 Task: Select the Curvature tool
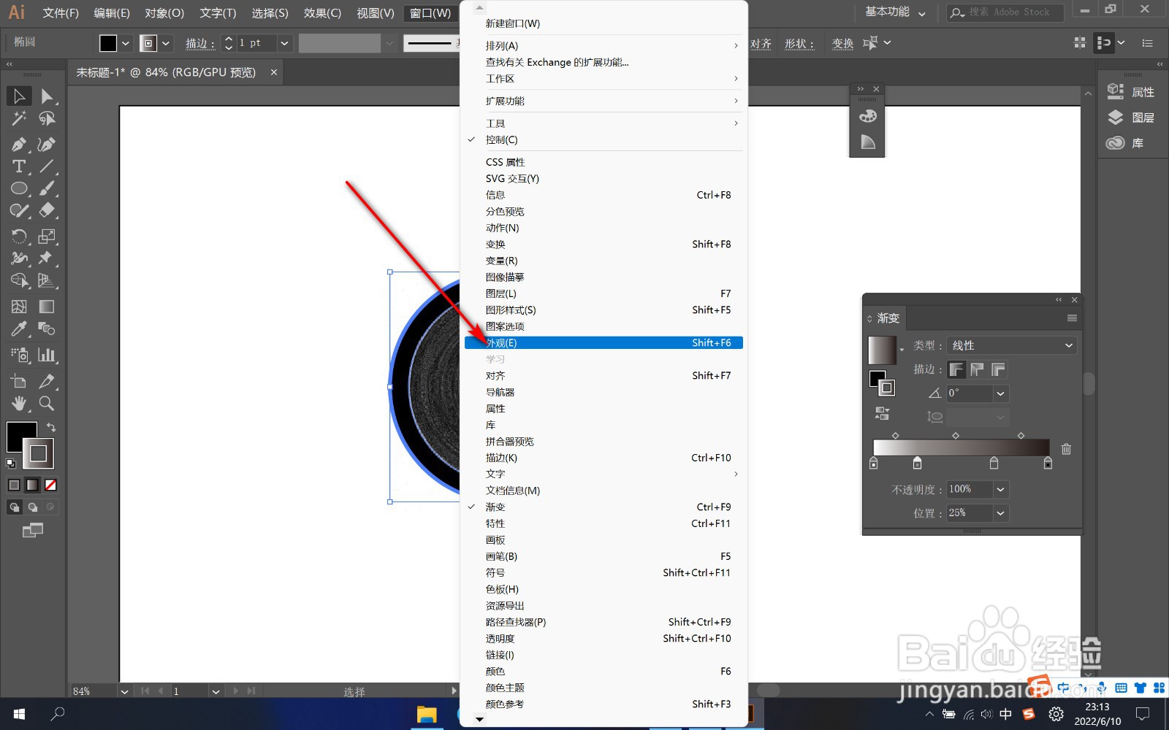(x=47, y=145)
